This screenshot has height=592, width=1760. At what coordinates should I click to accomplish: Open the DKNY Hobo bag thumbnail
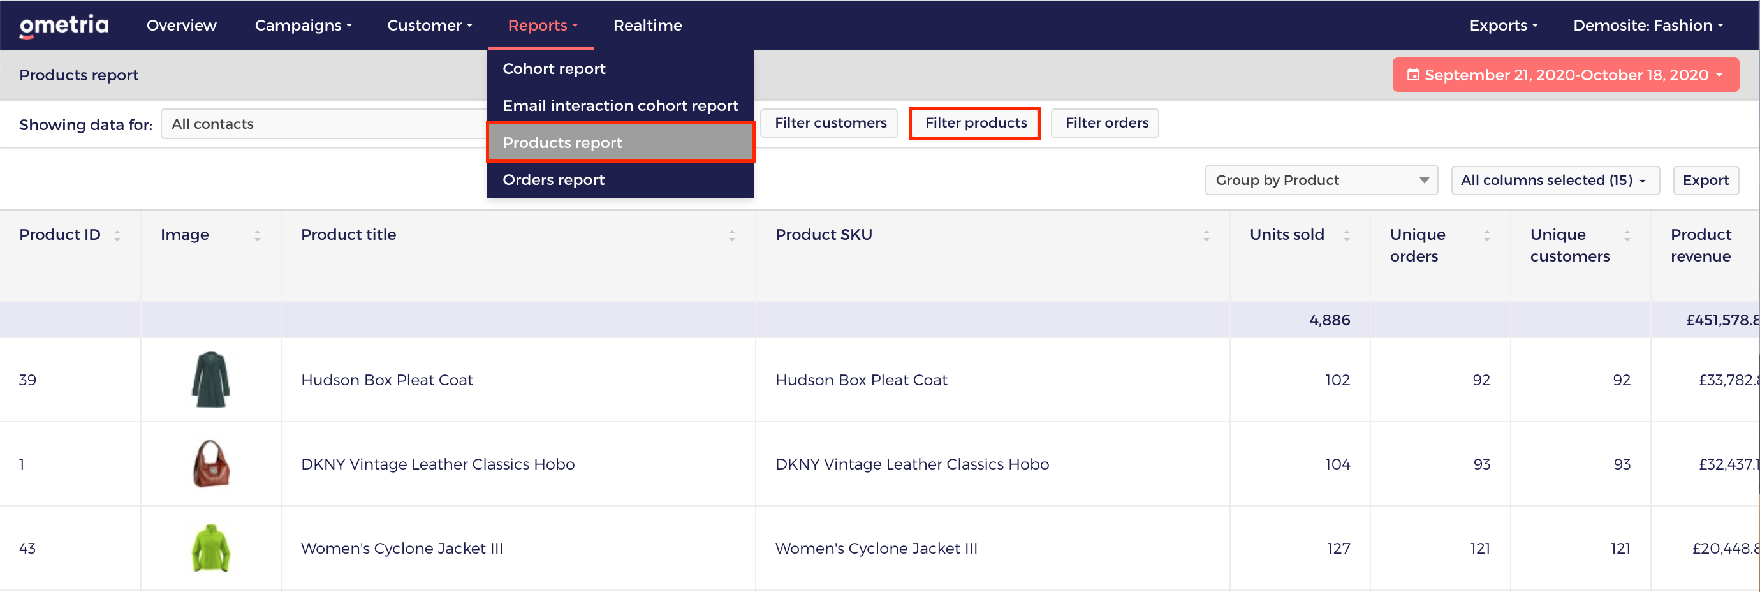(211, 464)
